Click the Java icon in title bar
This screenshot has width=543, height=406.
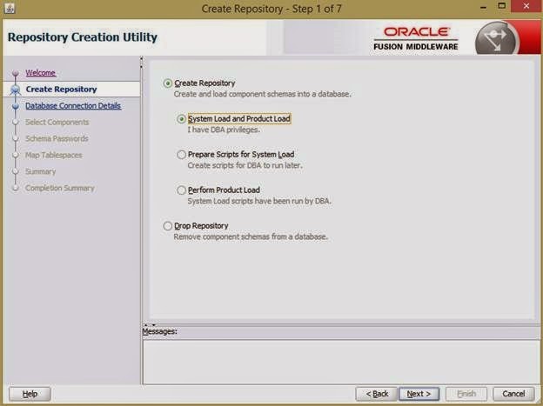(10, 8)
